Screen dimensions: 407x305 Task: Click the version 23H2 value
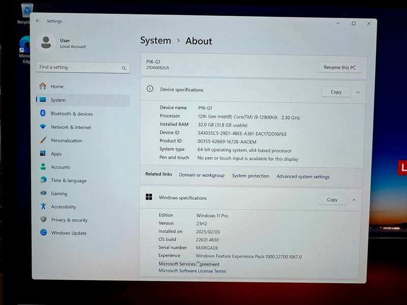pyautogui.click(x=201, y=224)
